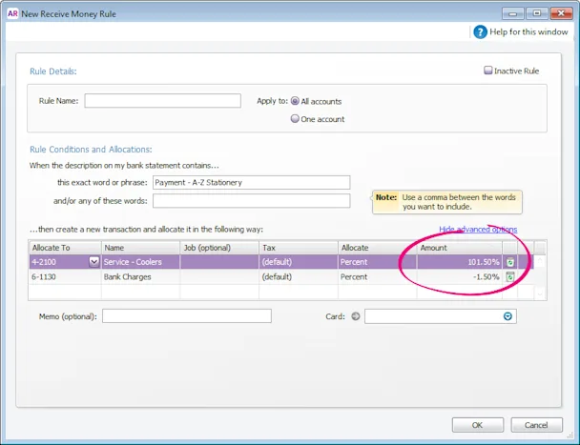Click the Name column header

tap(140, 248)
